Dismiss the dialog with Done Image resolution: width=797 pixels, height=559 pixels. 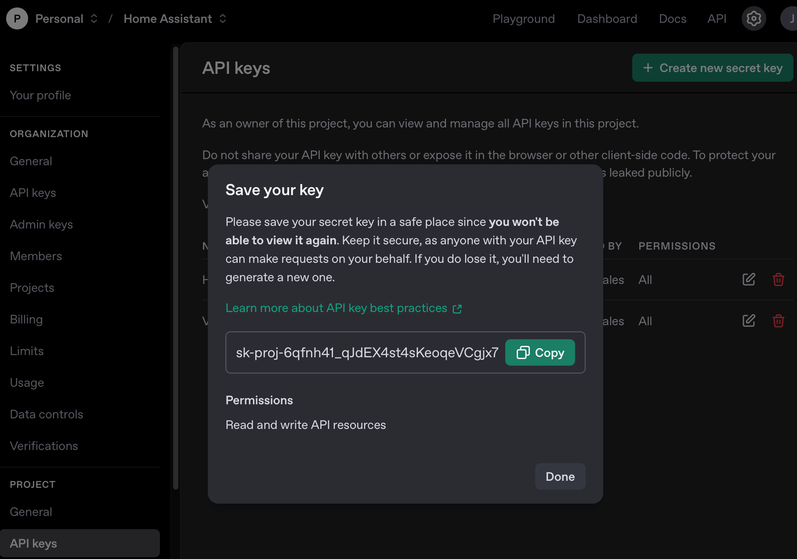pyautogui.click(x=560, y=476)
